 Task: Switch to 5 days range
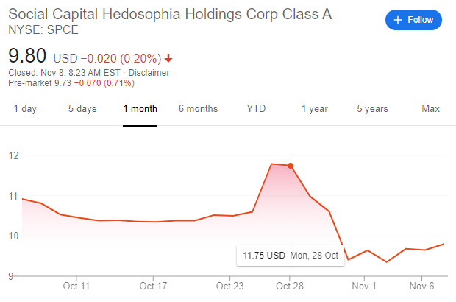82,109
